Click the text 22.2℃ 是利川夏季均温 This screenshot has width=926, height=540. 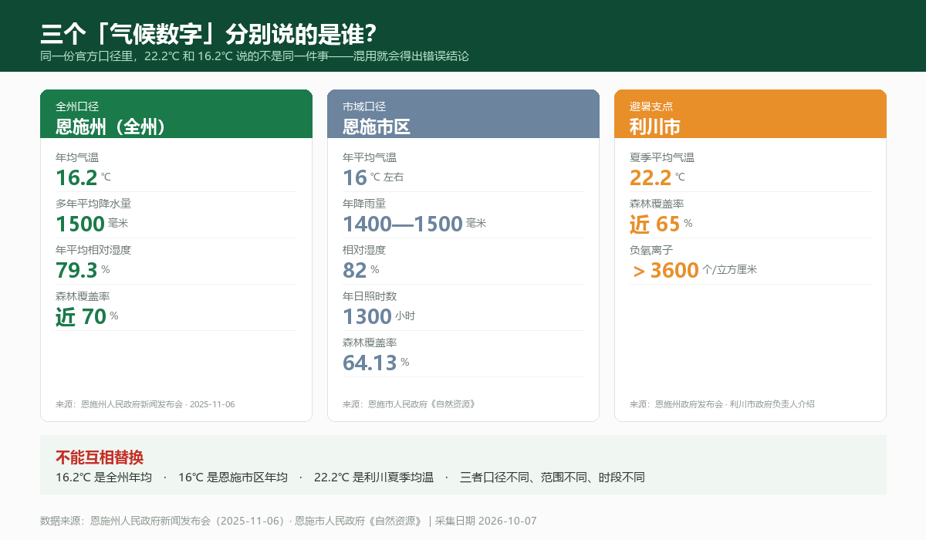pyautogui.click(x=373, y=478)
